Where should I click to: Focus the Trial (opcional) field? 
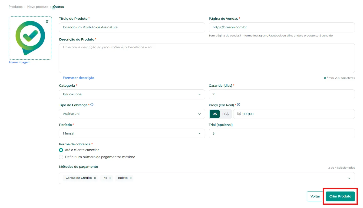tap(282, 133)
